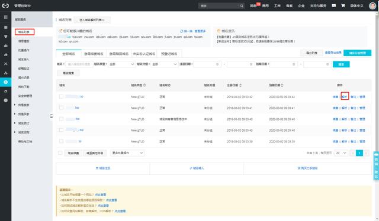This screenshot has width=379, height=221.
Task: Click the crossed-arrows icon in left rail
Action: click(x=5, y=64)
